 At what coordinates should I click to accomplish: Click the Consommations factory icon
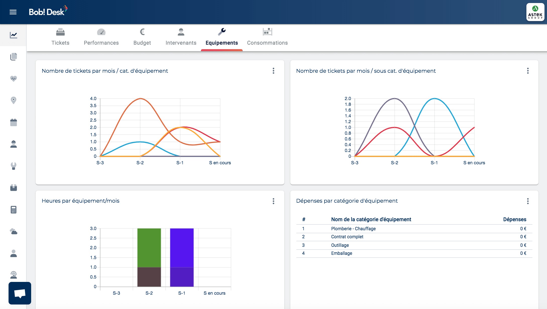(x=267, y=32)
